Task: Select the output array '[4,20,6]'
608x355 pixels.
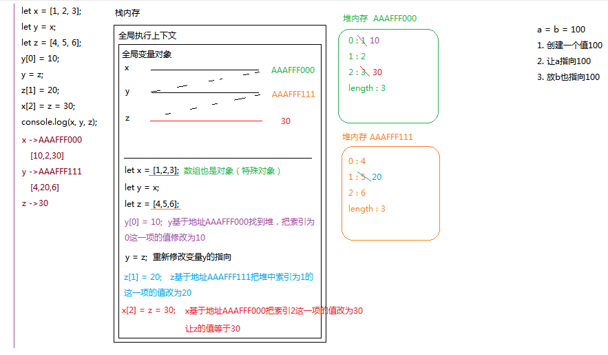Action: (x=45, y=187)
